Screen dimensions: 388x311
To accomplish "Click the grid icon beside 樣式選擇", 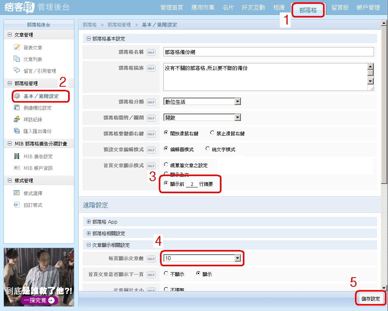I will click(17, 193).
